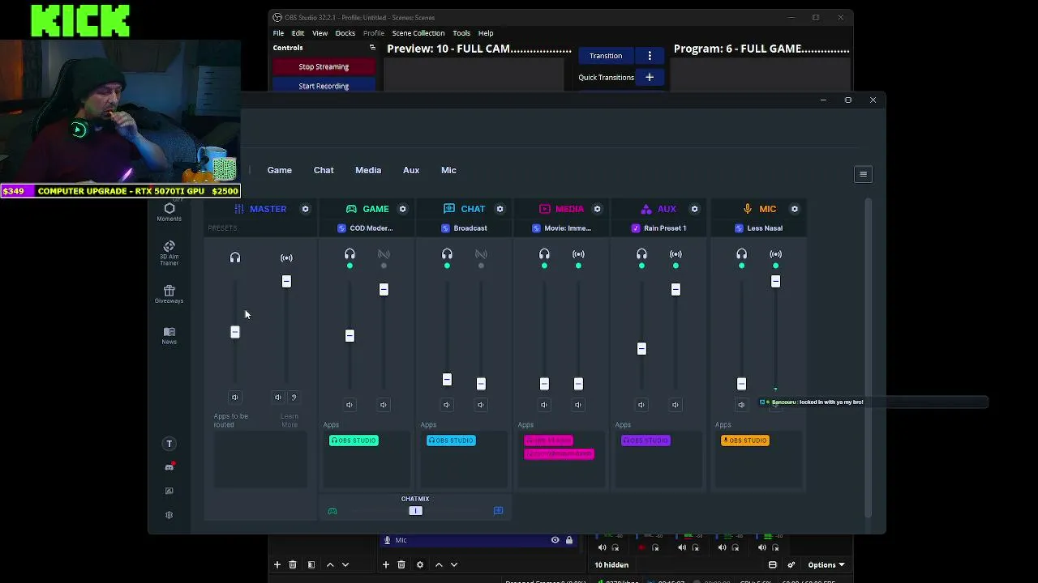Click the trash icon in the OBS scenes toolbar

coord(293,564)
